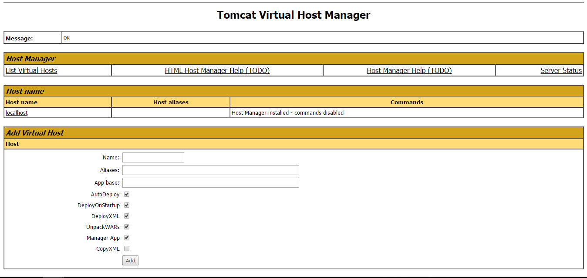Screen dimensions: 587x278
Task: Focus the Aliases input field
Action: [211, 170]
